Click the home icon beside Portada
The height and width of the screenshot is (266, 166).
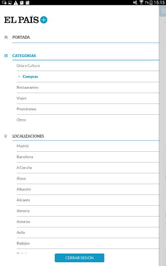pos(6,37)
